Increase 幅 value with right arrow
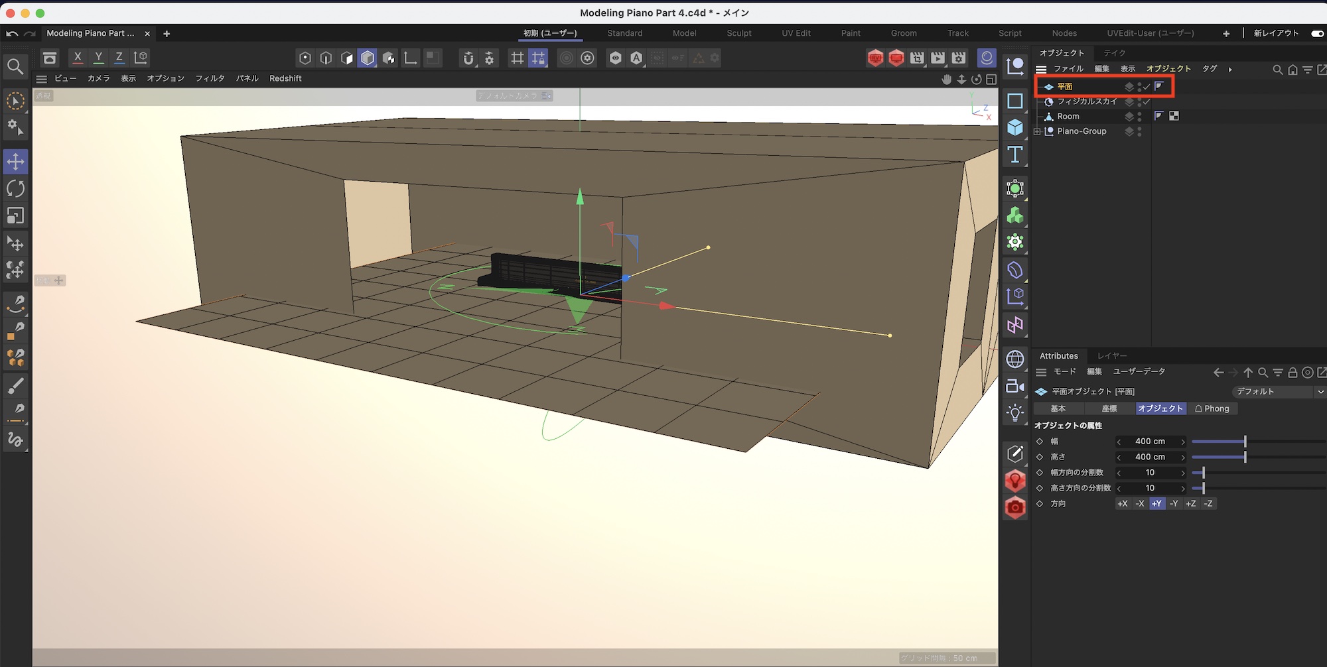This screenshot has height=667, width=1327. point(1182,442)
